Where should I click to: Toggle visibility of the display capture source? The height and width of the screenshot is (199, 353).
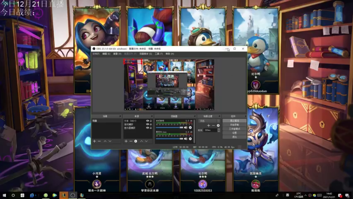tap(147, 128)
